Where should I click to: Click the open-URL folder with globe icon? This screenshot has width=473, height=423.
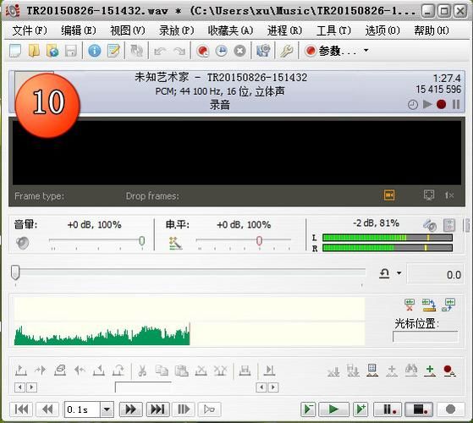[52, 51]
